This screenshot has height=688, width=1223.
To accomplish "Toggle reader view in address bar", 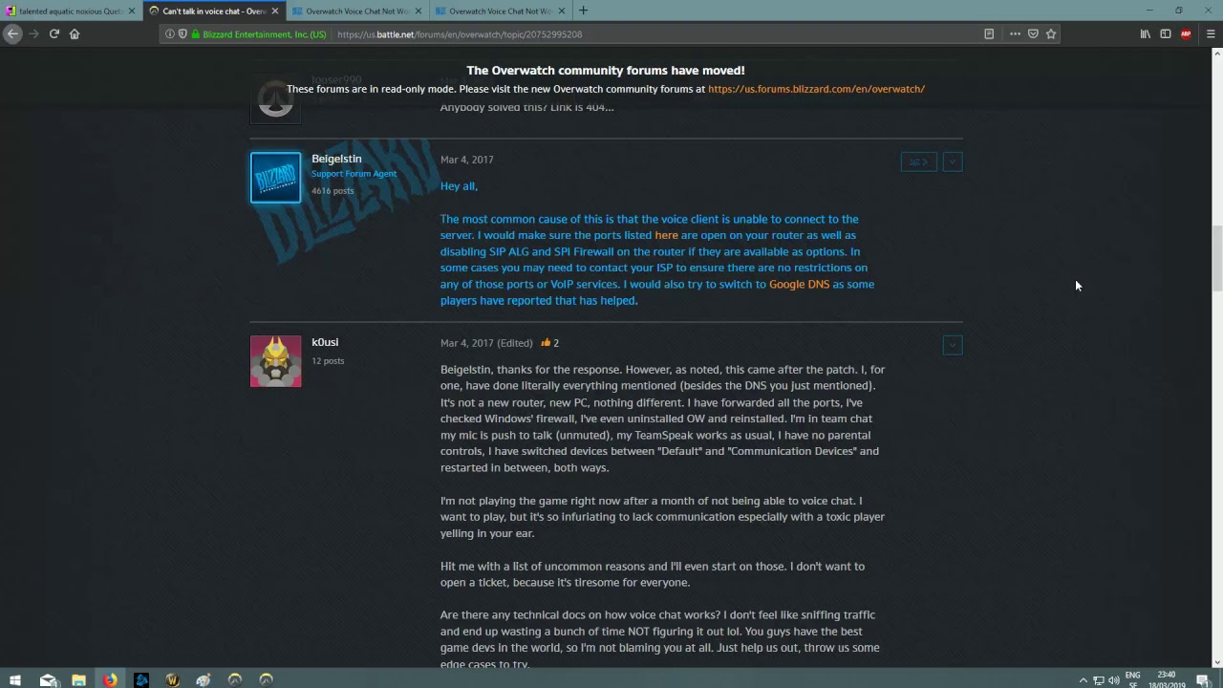I will point(989,33).
